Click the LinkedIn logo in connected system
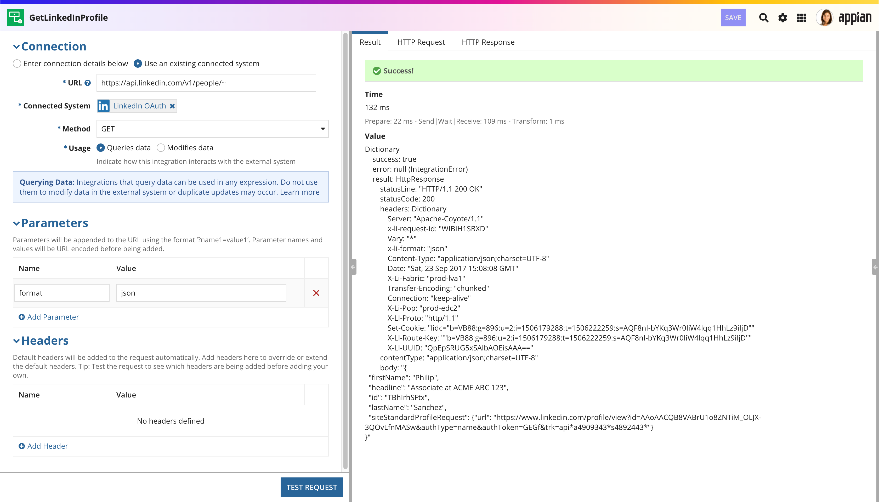The width and height of the screenshot is (879, 502). tap(104, 106)
